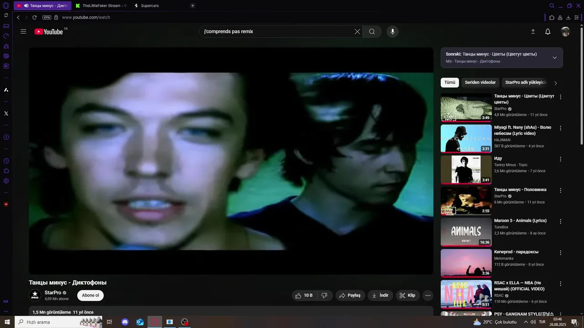Clear the search box text
The width and height of the screenshot is (584, 328).
click(357, 31)
